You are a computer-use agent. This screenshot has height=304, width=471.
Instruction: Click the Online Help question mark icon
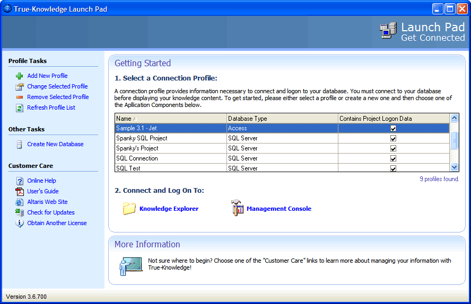(x=20, y=181)
